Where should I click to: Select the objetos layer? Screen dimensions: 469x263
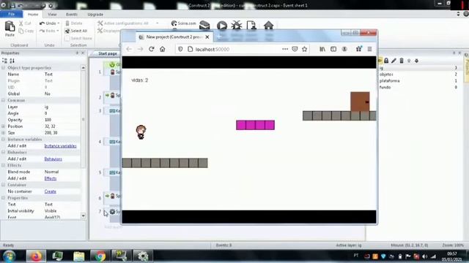click(x=418, y=75)
